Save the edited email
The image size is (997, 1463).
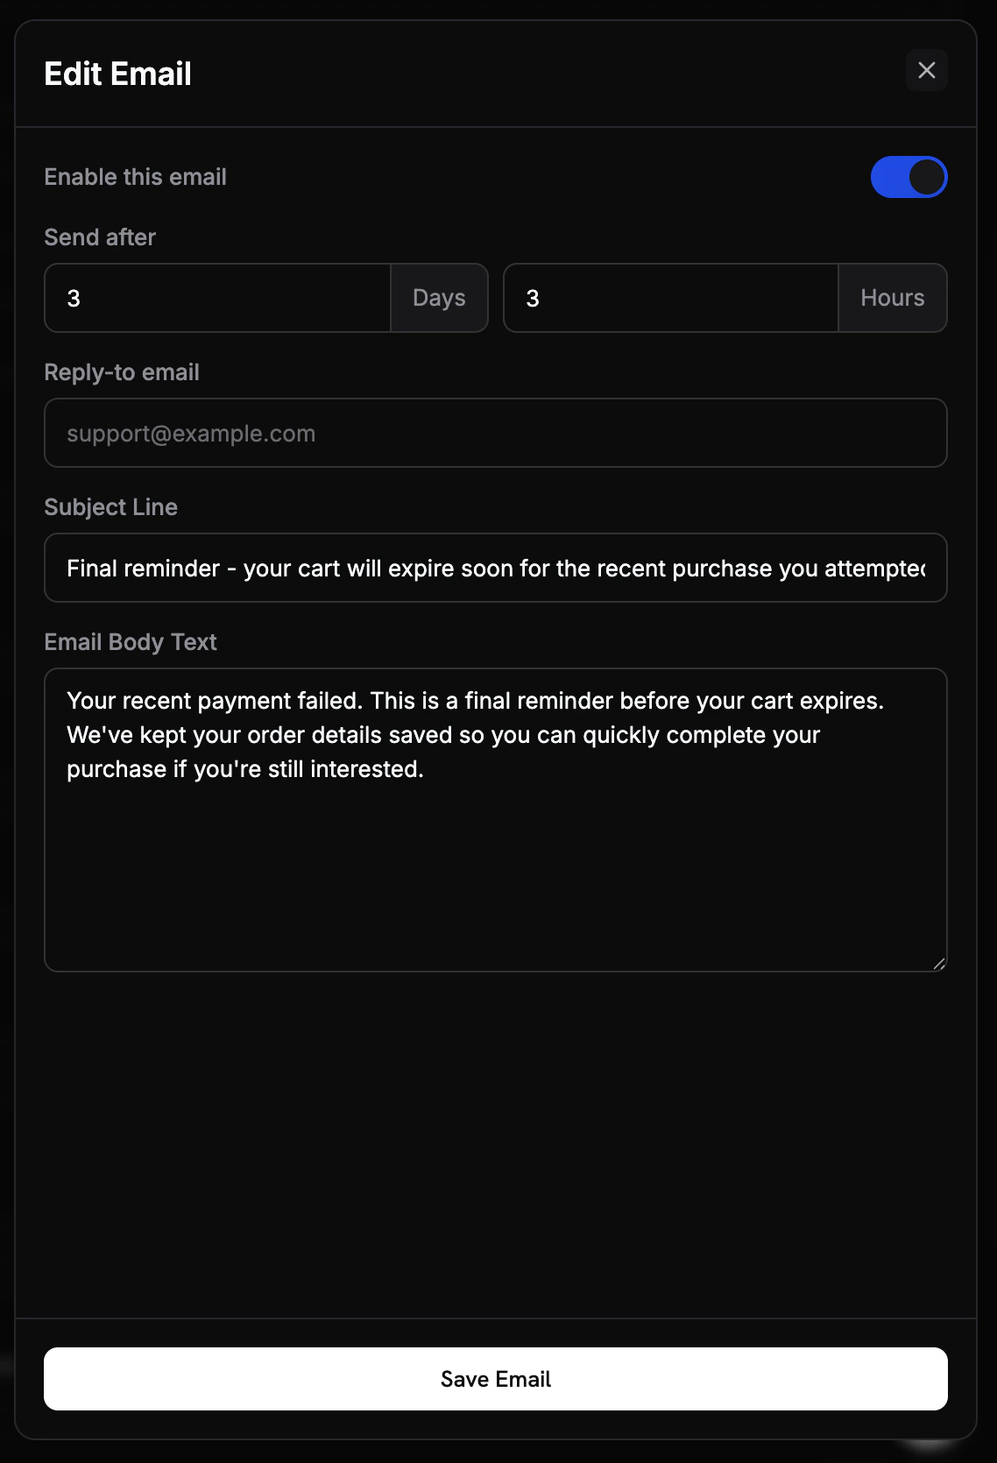495,1378
